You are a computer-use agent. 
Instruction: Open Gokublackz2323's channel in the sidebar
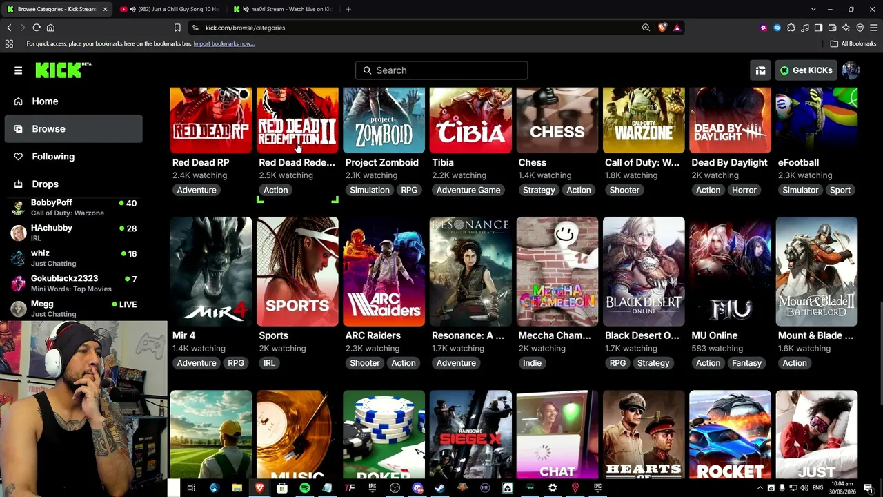[74, 283]
